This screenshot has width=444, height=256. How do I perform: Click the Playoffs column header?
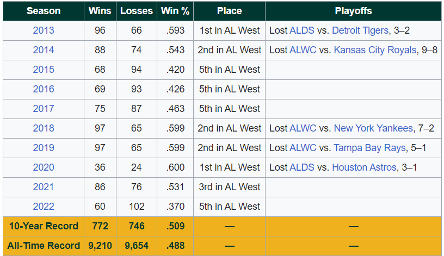click(x=353, y=11)
